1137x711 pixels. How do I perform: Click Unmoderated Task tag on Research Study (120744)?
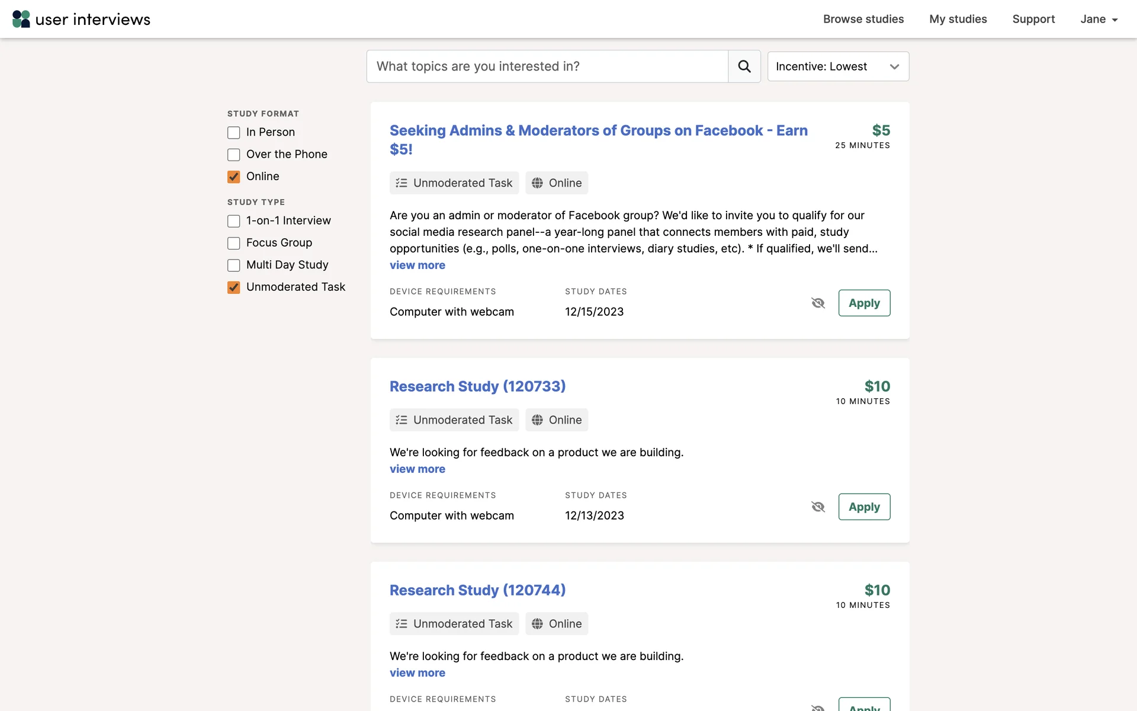454,624
